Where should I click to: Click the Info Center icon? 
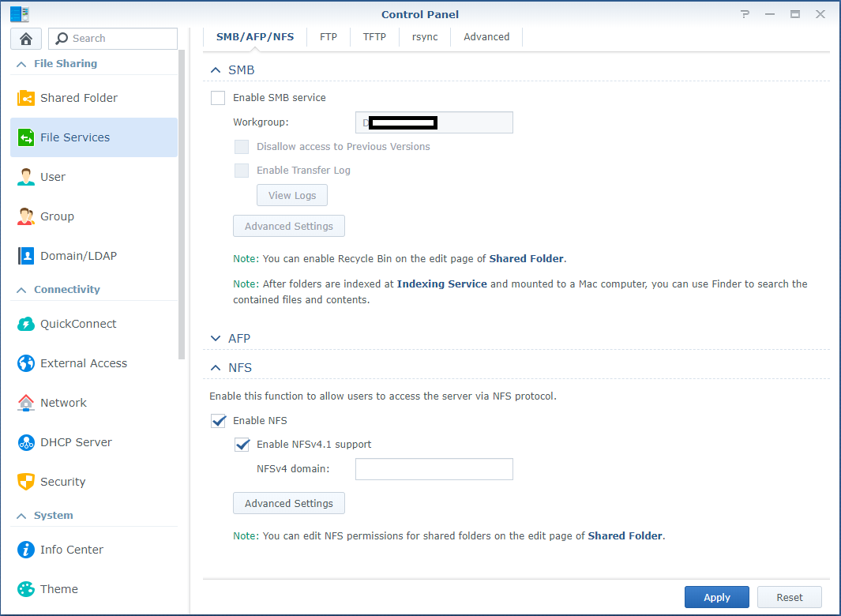(26, 550)
